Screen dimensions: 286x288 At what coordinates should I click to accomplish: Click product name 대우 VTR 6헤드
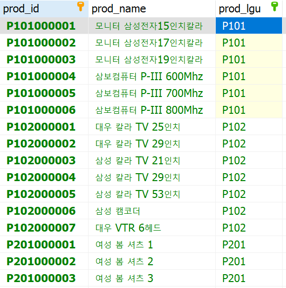pyautogui.click(x=128, y=228)
